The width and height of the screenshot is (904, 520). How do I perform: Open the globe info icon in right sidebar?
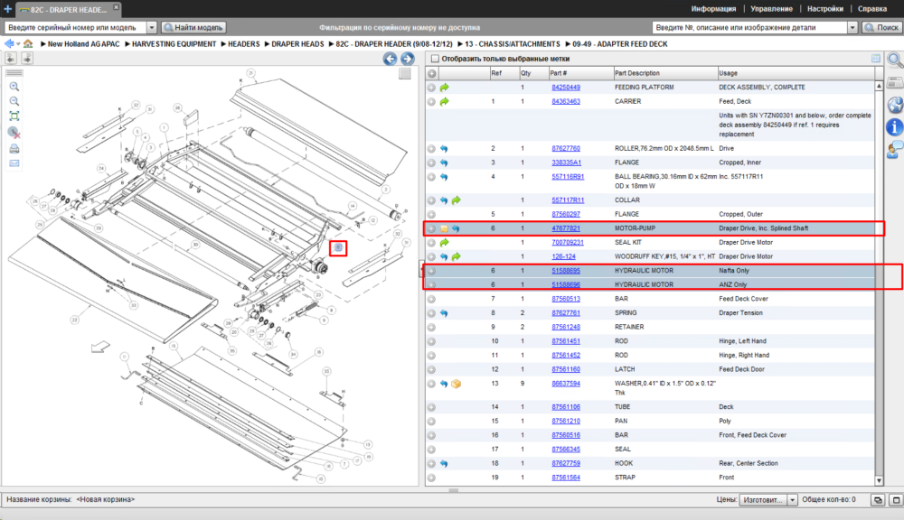click(x=895, y=105)
